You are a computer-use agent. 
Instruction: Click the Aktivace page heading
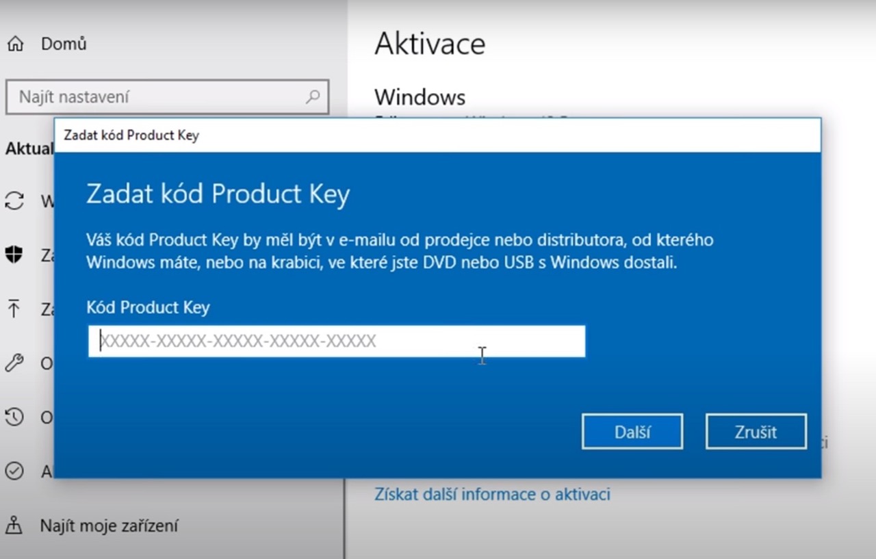(430, 44)
